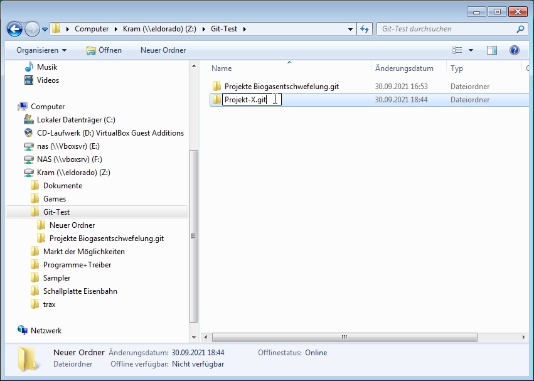This screenshot has height=381, width=534.
Task: Open CD-Laufwerk (D:) VirtualBox Guest Additions
Action: coord(110,133)
